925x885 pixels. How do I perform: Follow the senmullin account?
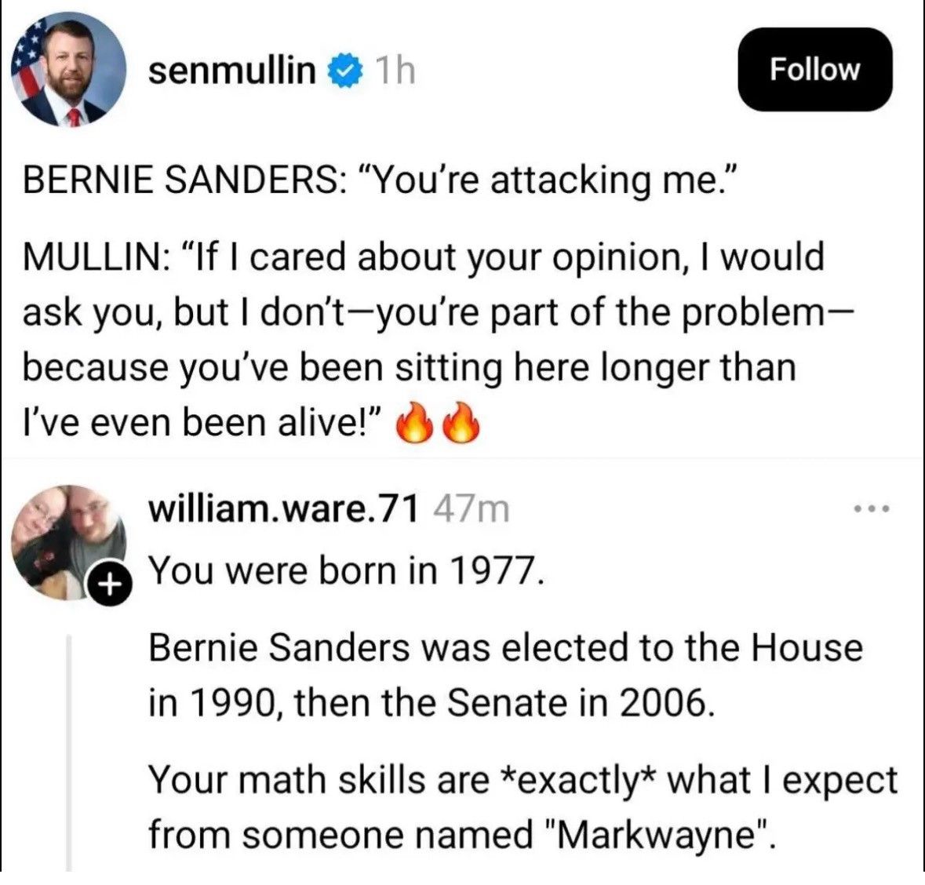[x=814, y=70]
